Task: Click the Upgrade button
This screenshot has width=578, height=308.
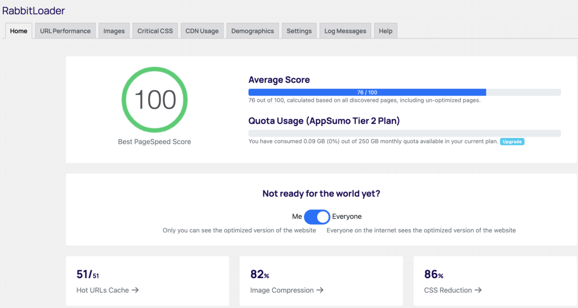Action: pos(512,141)
